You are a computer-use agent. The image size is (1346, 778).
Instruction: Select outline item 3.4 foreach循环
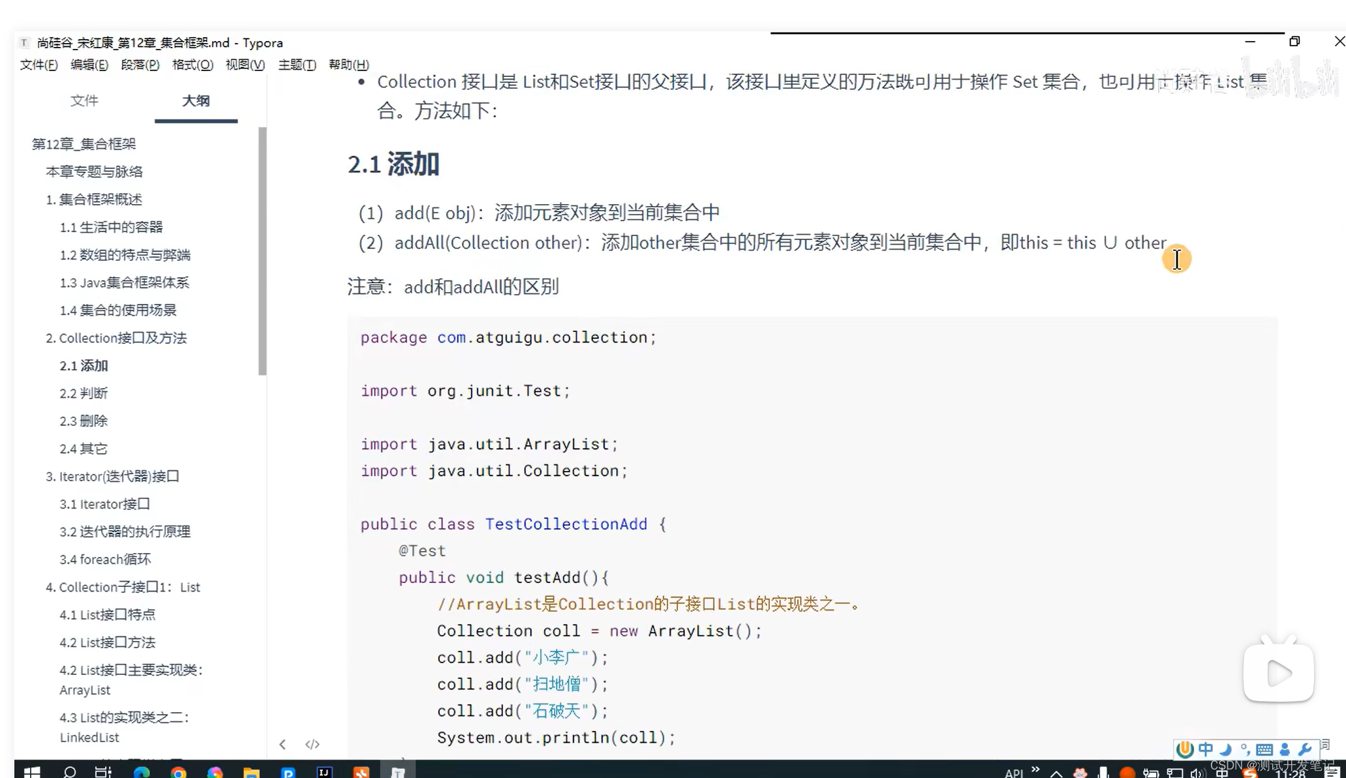tap(105, 560)
